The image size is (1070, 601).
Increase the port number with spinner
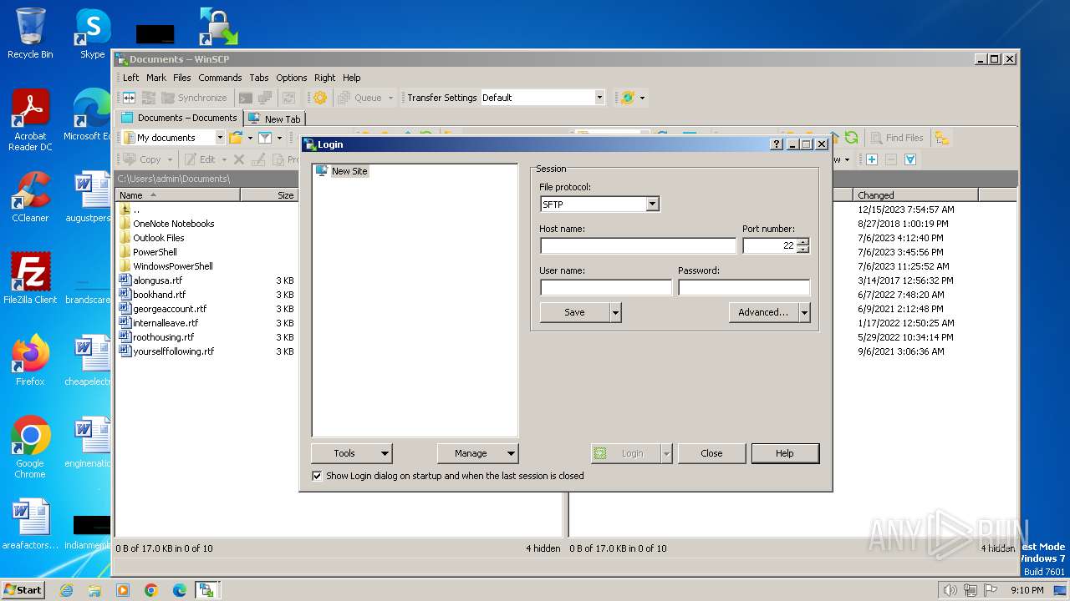point(803,242)
